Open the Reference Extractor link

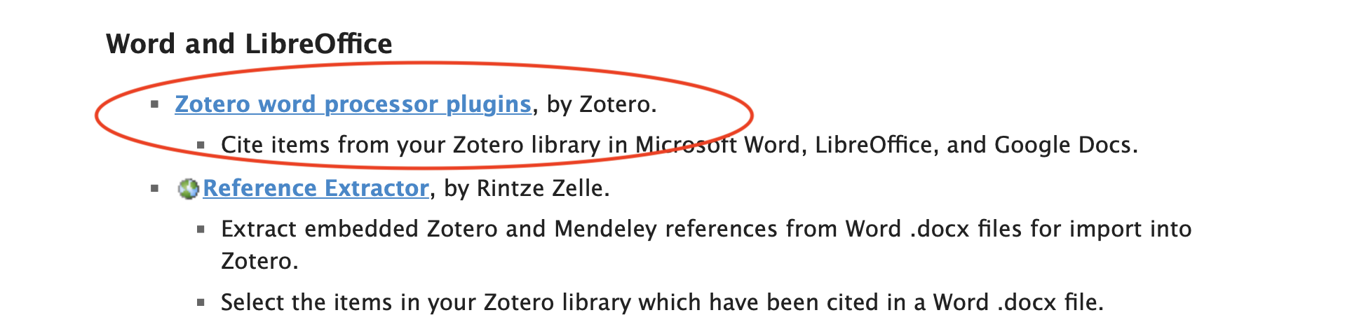coord(316,188)
